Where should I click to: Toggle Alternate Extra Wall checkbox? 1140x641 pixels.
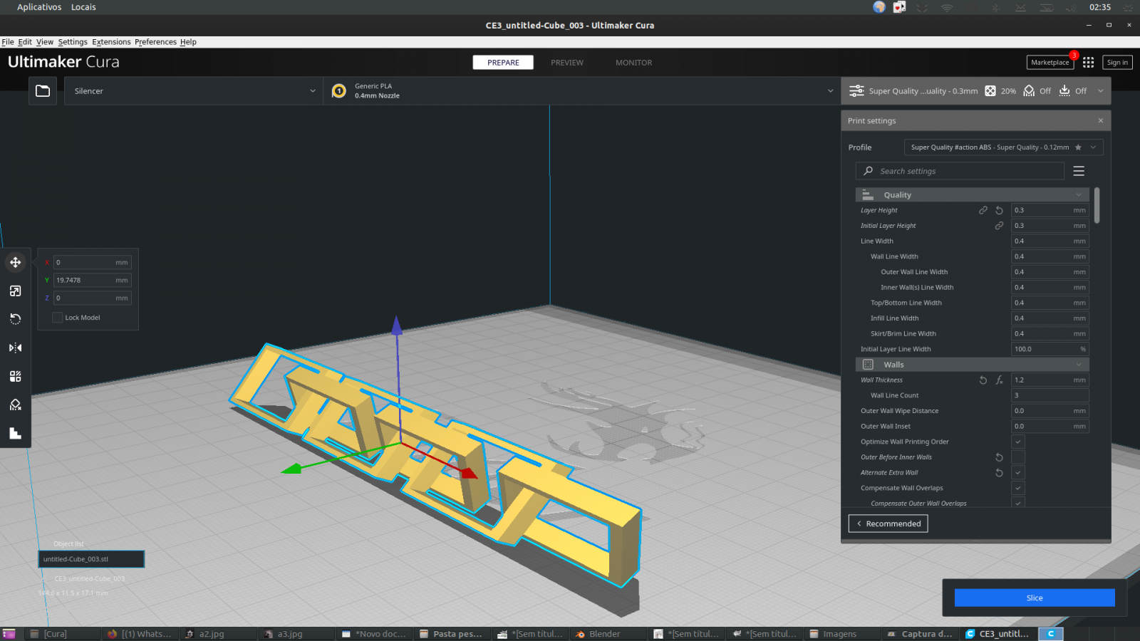pyautogui.click(x=1018, y=473)
